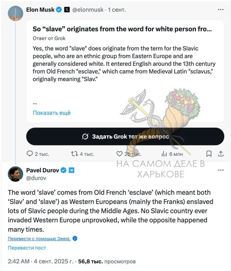This screenshot has width=231, height=271.
Task: Click the DeepL logo beside the translate link
Action: coord(74,238)
